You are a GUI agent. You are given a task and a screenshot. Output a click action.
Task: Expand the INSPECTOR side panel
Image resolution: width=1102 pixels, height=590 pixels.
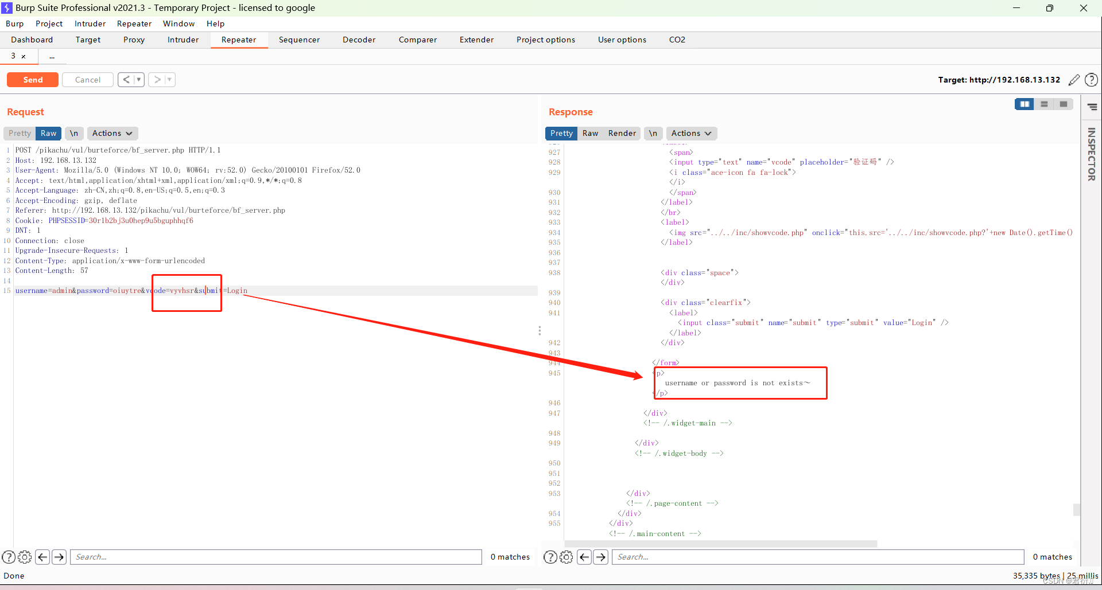click(1092, 154)
